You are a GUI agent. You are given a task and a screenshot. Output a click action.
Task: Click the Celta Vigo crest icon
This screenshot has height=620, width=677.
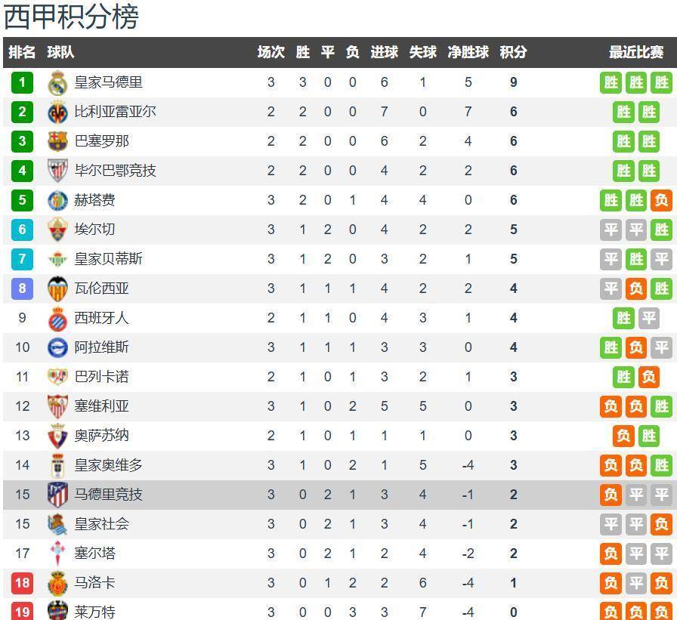coord(57,554)
